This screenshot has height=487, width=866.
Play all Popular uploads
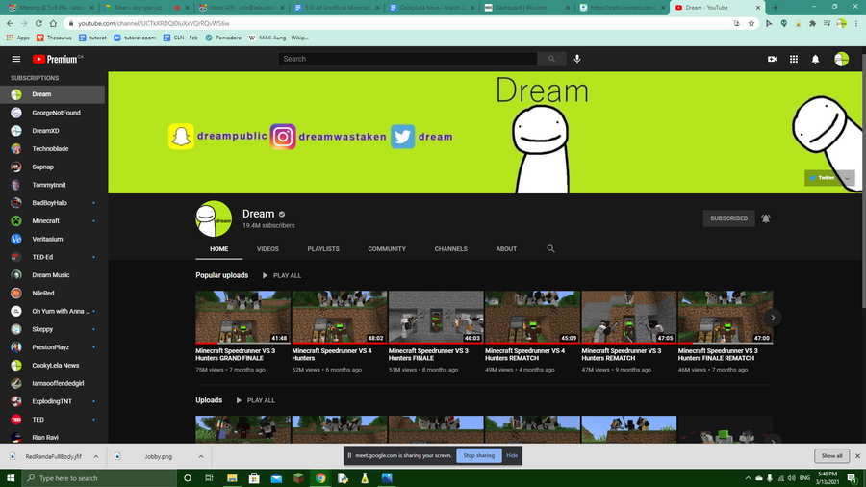[282, 275]
